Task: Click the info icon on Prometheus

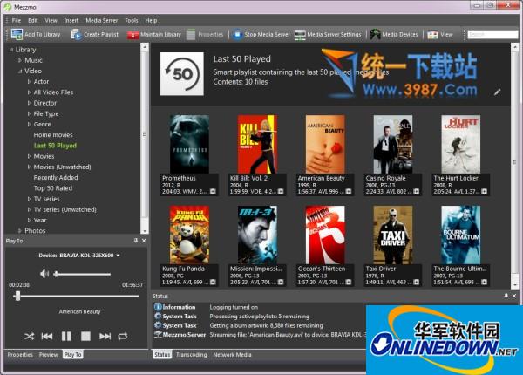Action: tap(213, 192)
